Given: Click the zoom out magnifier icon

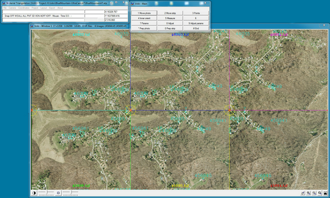Looking at the screenshot, I should (x=314, y=193).
